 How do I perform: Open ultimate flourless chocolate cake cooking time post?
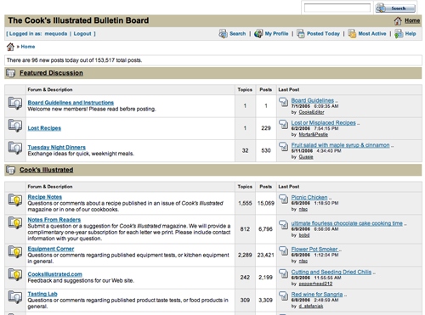347,223
